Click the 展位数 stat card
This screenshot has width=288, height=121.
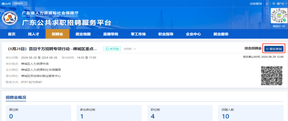tap(38, 113)
